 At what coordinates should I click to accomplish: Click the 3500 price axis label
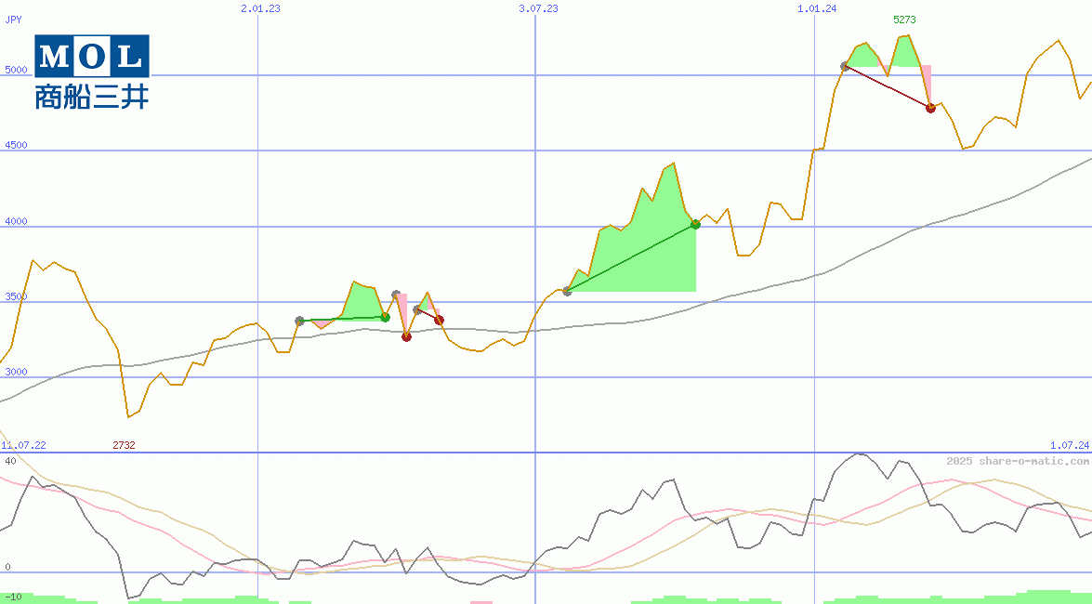[x=16, y=296]
